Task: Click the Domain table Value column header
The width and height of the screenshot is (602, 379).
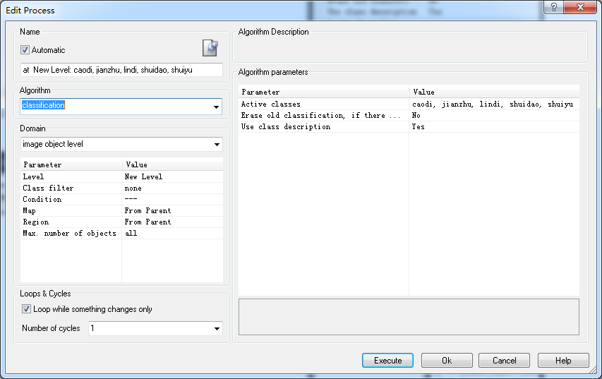Action: [x=172, y=164]
